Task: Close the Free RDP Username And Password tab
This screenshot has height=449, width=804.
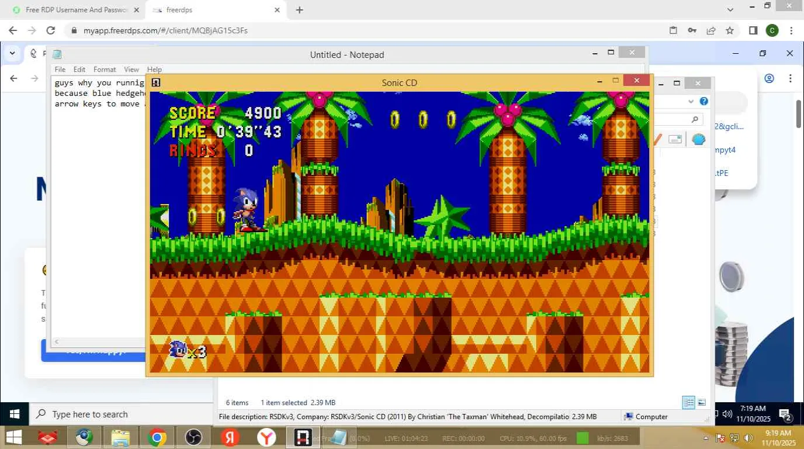Action: pos(137,10)
